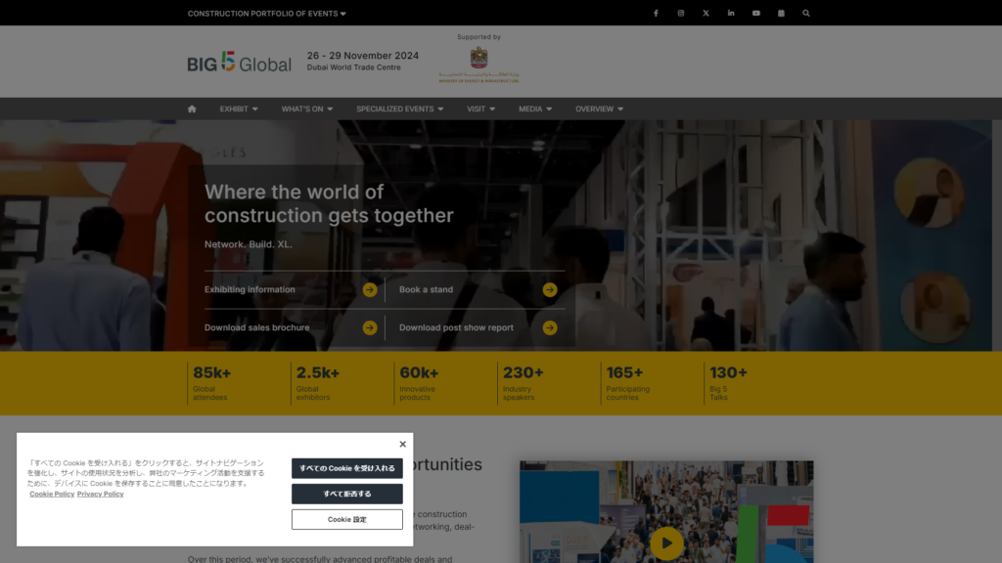
Task: Reject all cookies button
Action: coord(347,494)
